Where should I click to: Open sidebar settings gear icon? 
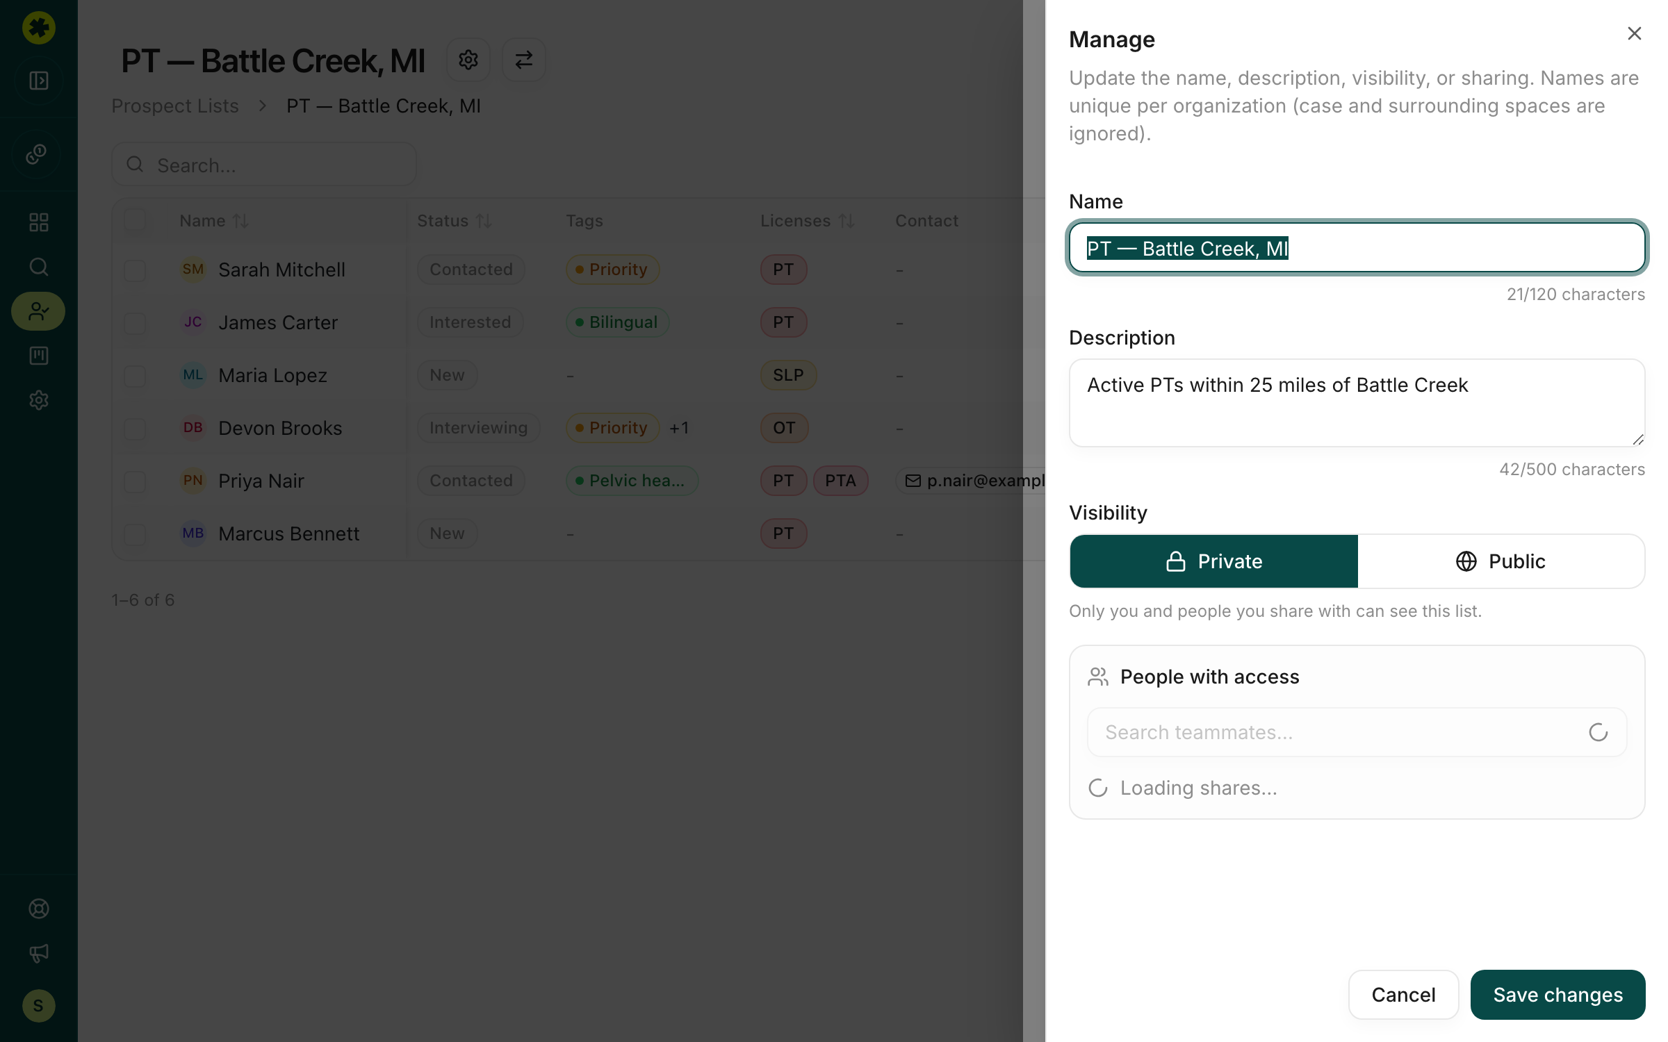click(x=39, y=400)
